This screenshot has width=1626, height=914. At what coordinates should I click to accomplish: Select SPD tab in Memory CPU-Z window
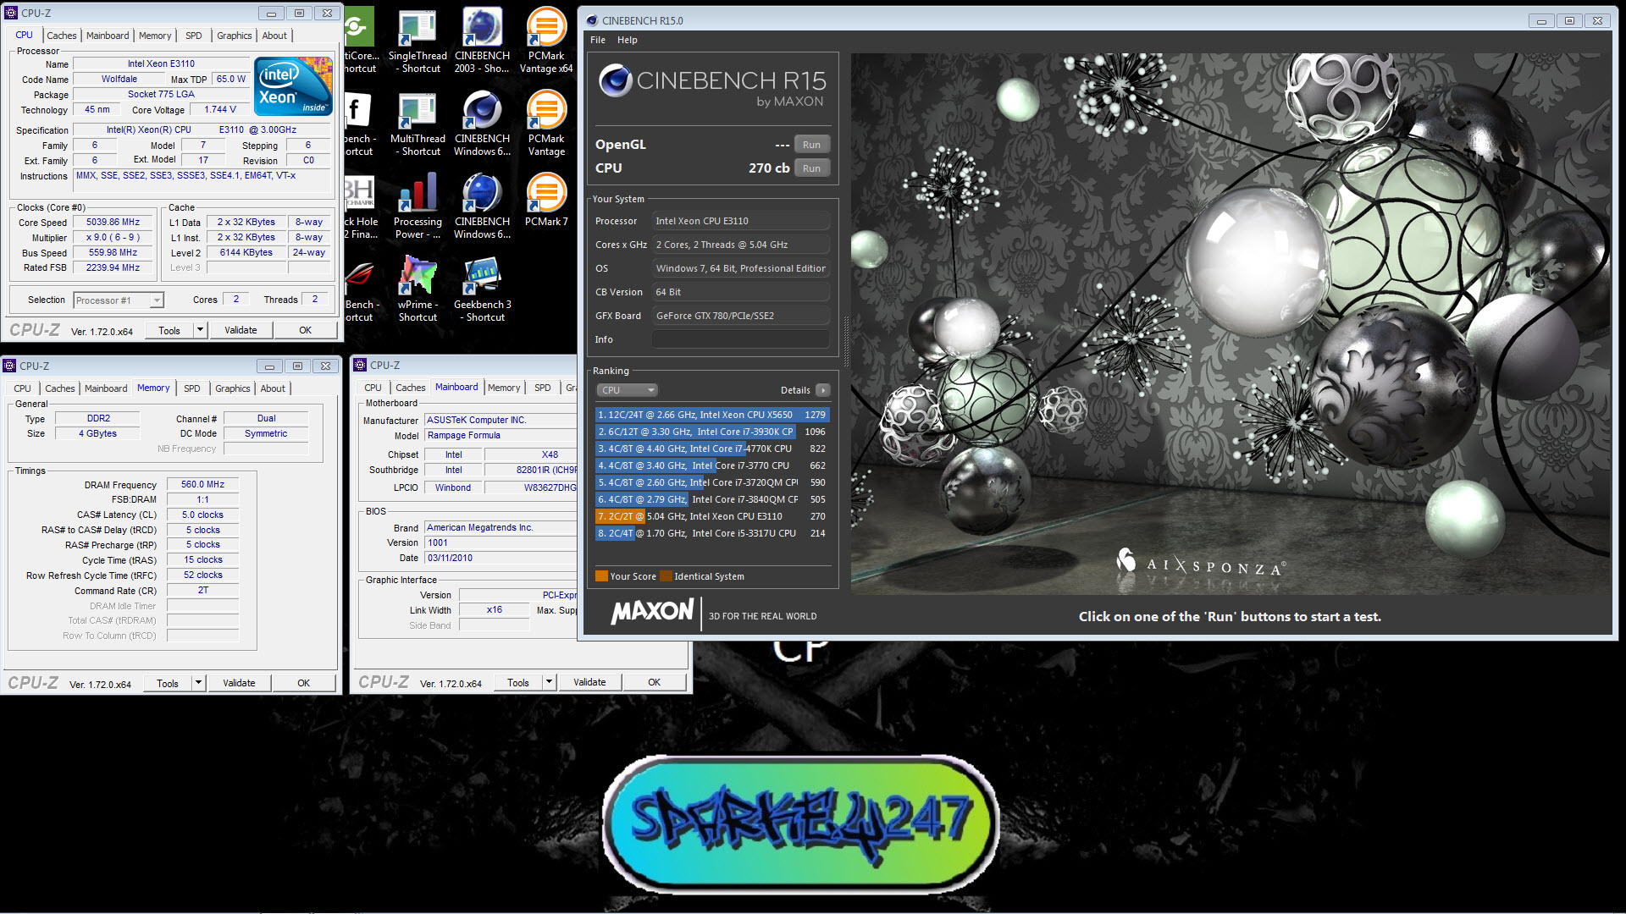point(192,388)
